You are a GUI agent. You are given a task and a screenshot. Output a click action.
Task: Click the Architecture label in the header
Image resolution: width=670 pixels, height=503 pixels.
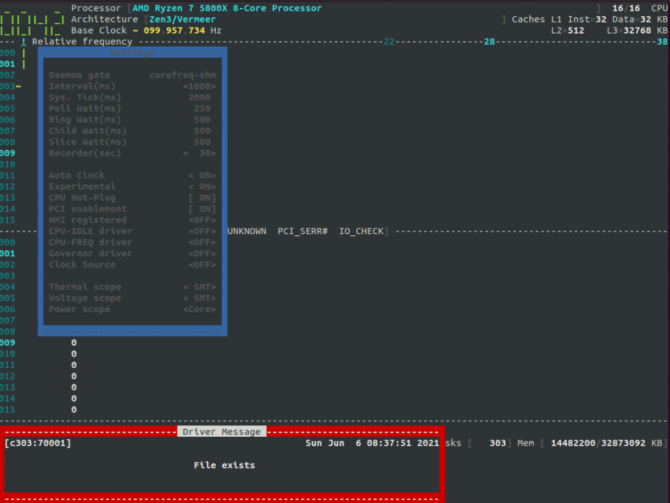pos(105,19)
